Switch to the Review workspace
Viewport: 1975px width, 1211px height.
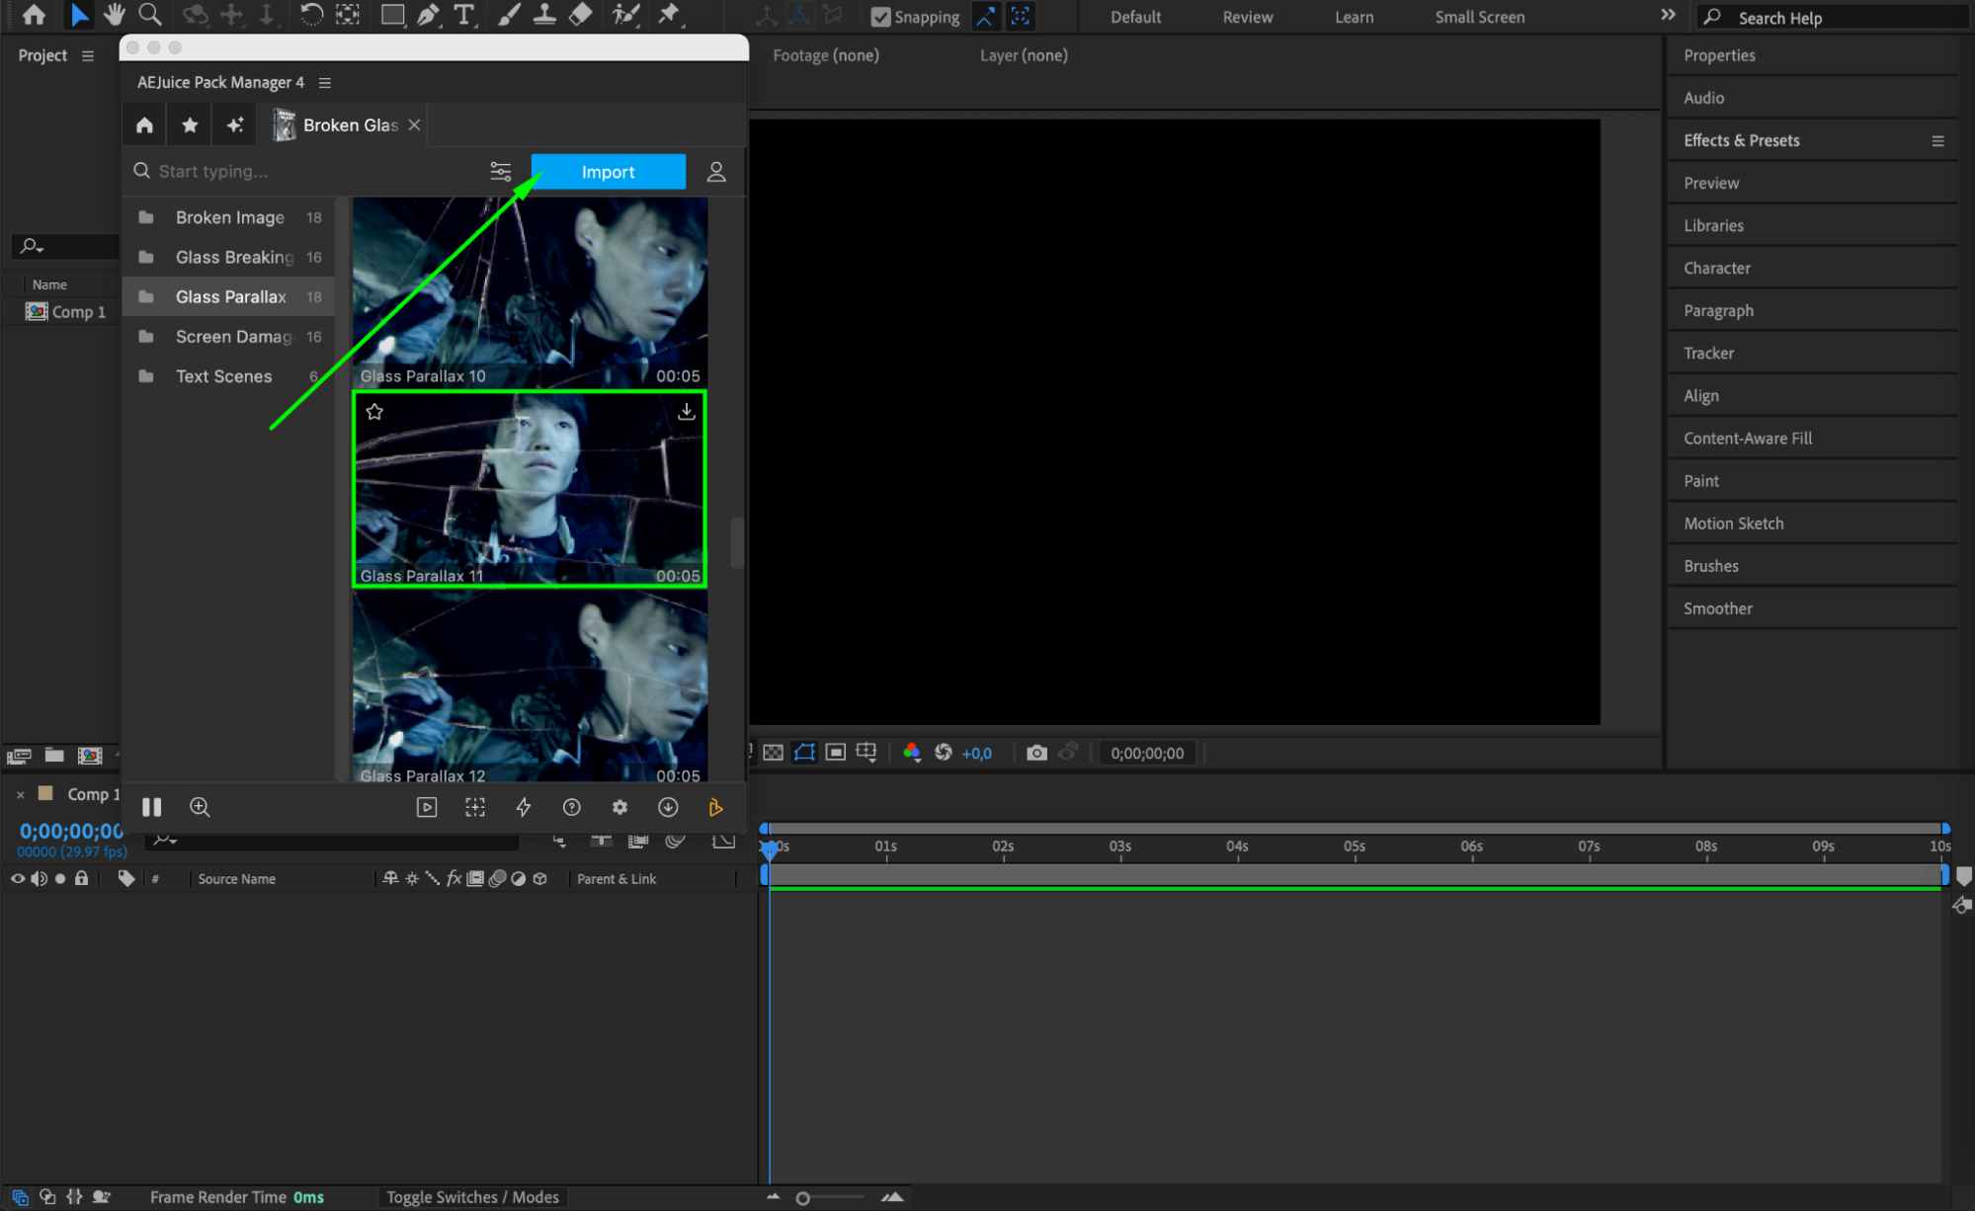(x=1247, y=17)
